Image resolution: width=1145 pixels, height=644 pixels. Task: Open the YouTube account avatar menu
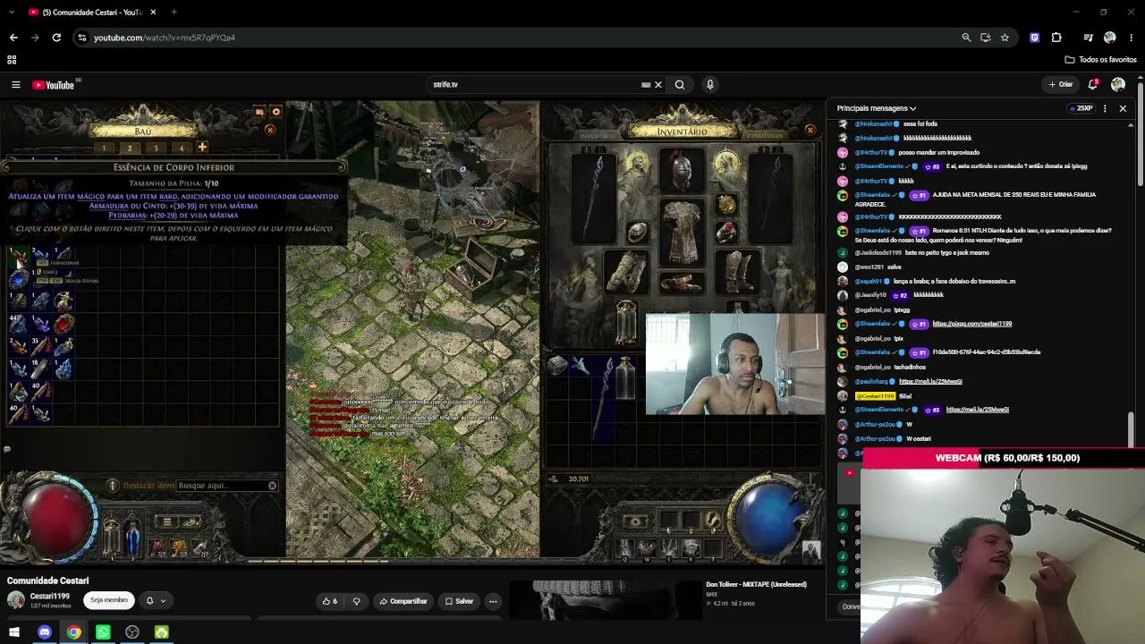coord(1118,84)
